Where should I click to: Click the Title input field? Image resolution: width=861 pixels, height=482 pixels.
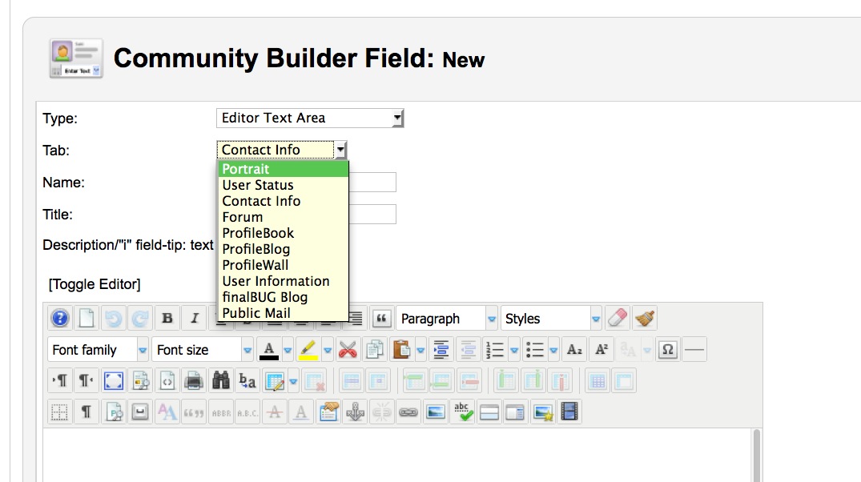(372, 214)
